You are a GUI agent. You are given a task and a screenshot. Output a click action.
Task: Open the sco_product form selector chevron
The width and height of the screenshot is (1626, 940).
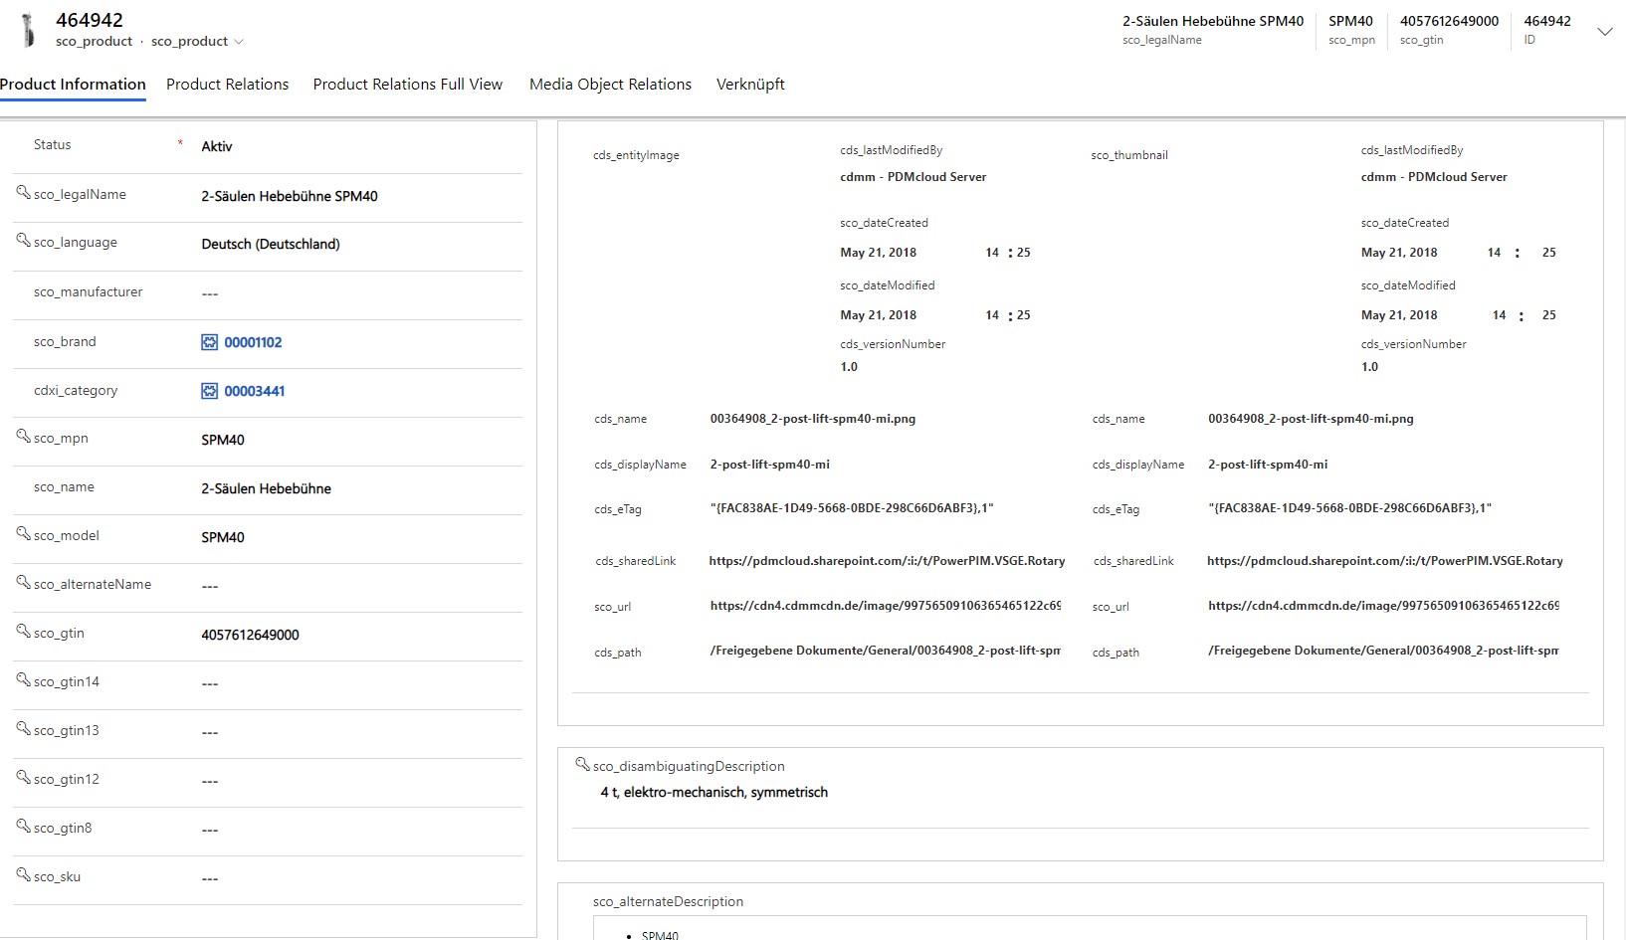[239, 42]
